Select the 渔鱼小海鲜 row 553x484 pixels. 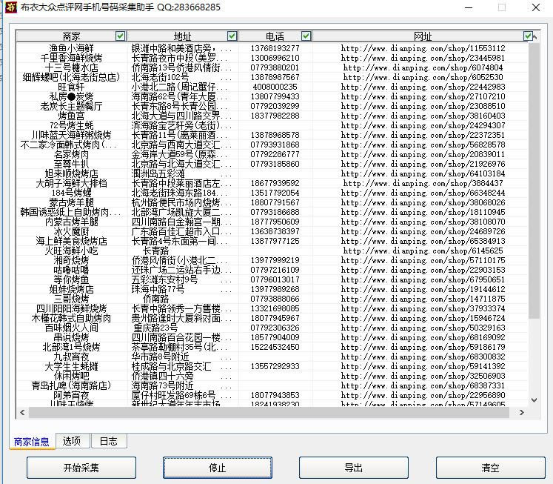(x=72, y=48)
